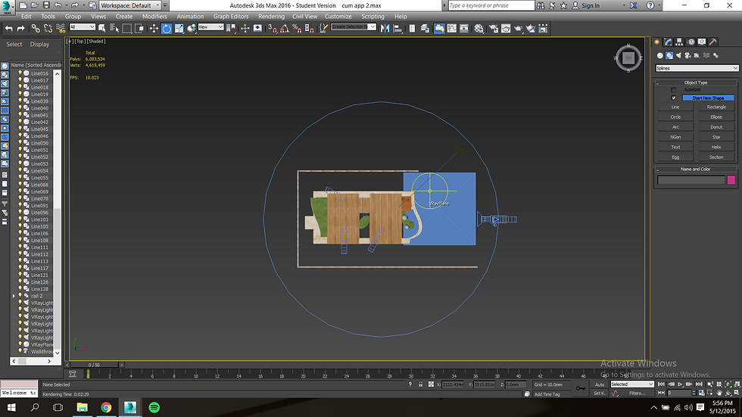
Task: Select Helpers category in Create panel
Action: point(697,55)
